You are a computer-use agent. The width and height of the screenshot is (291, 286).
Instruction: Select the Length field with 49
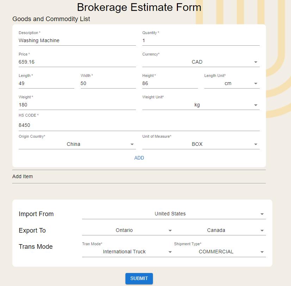(x=47, y=84)
